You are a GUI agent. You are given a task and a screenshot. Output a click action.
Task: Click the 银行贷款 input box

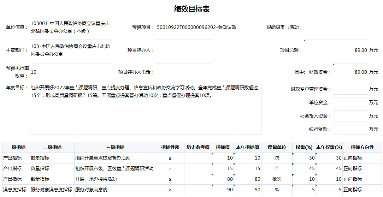click(350, 129)
